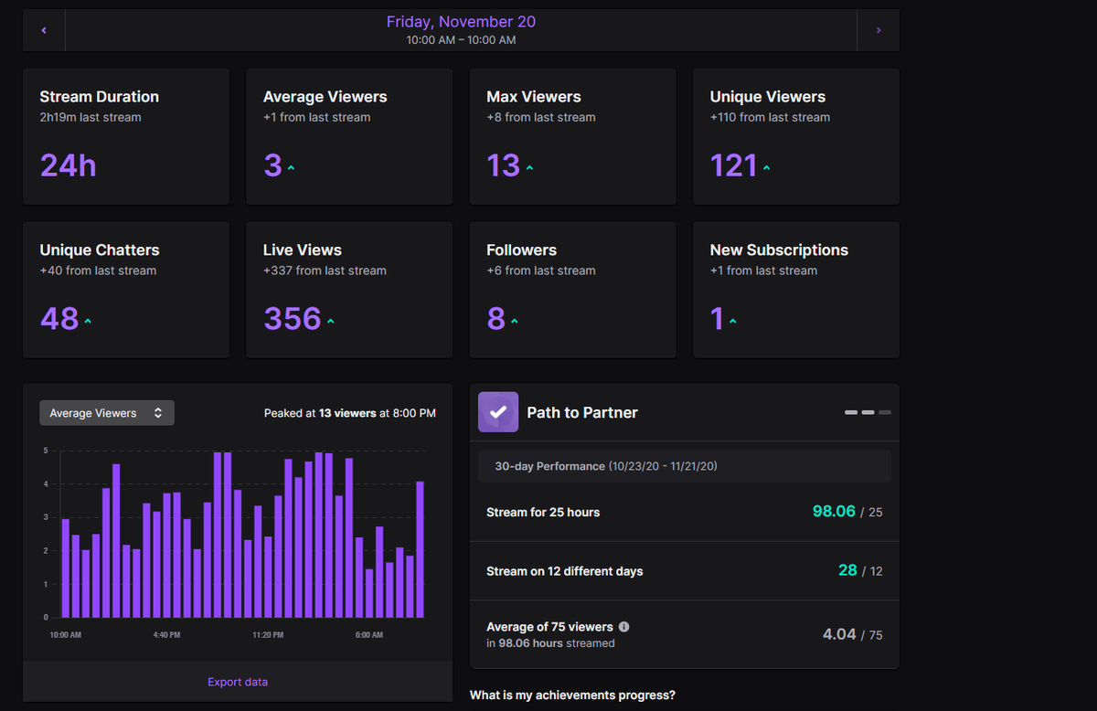Open the Unique Viewers stat card

pyautogui.click(x=796, y=136)
